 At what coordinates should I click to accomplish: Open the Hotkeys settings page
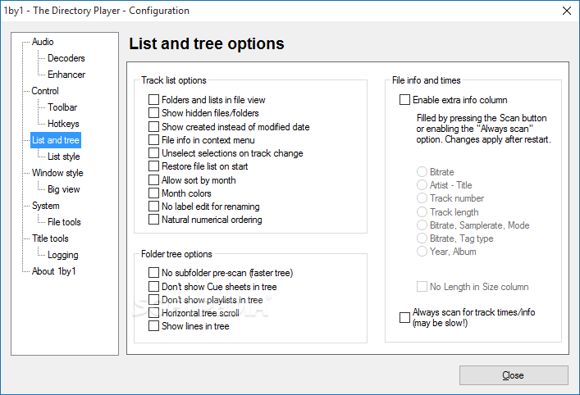coord(63,124)
